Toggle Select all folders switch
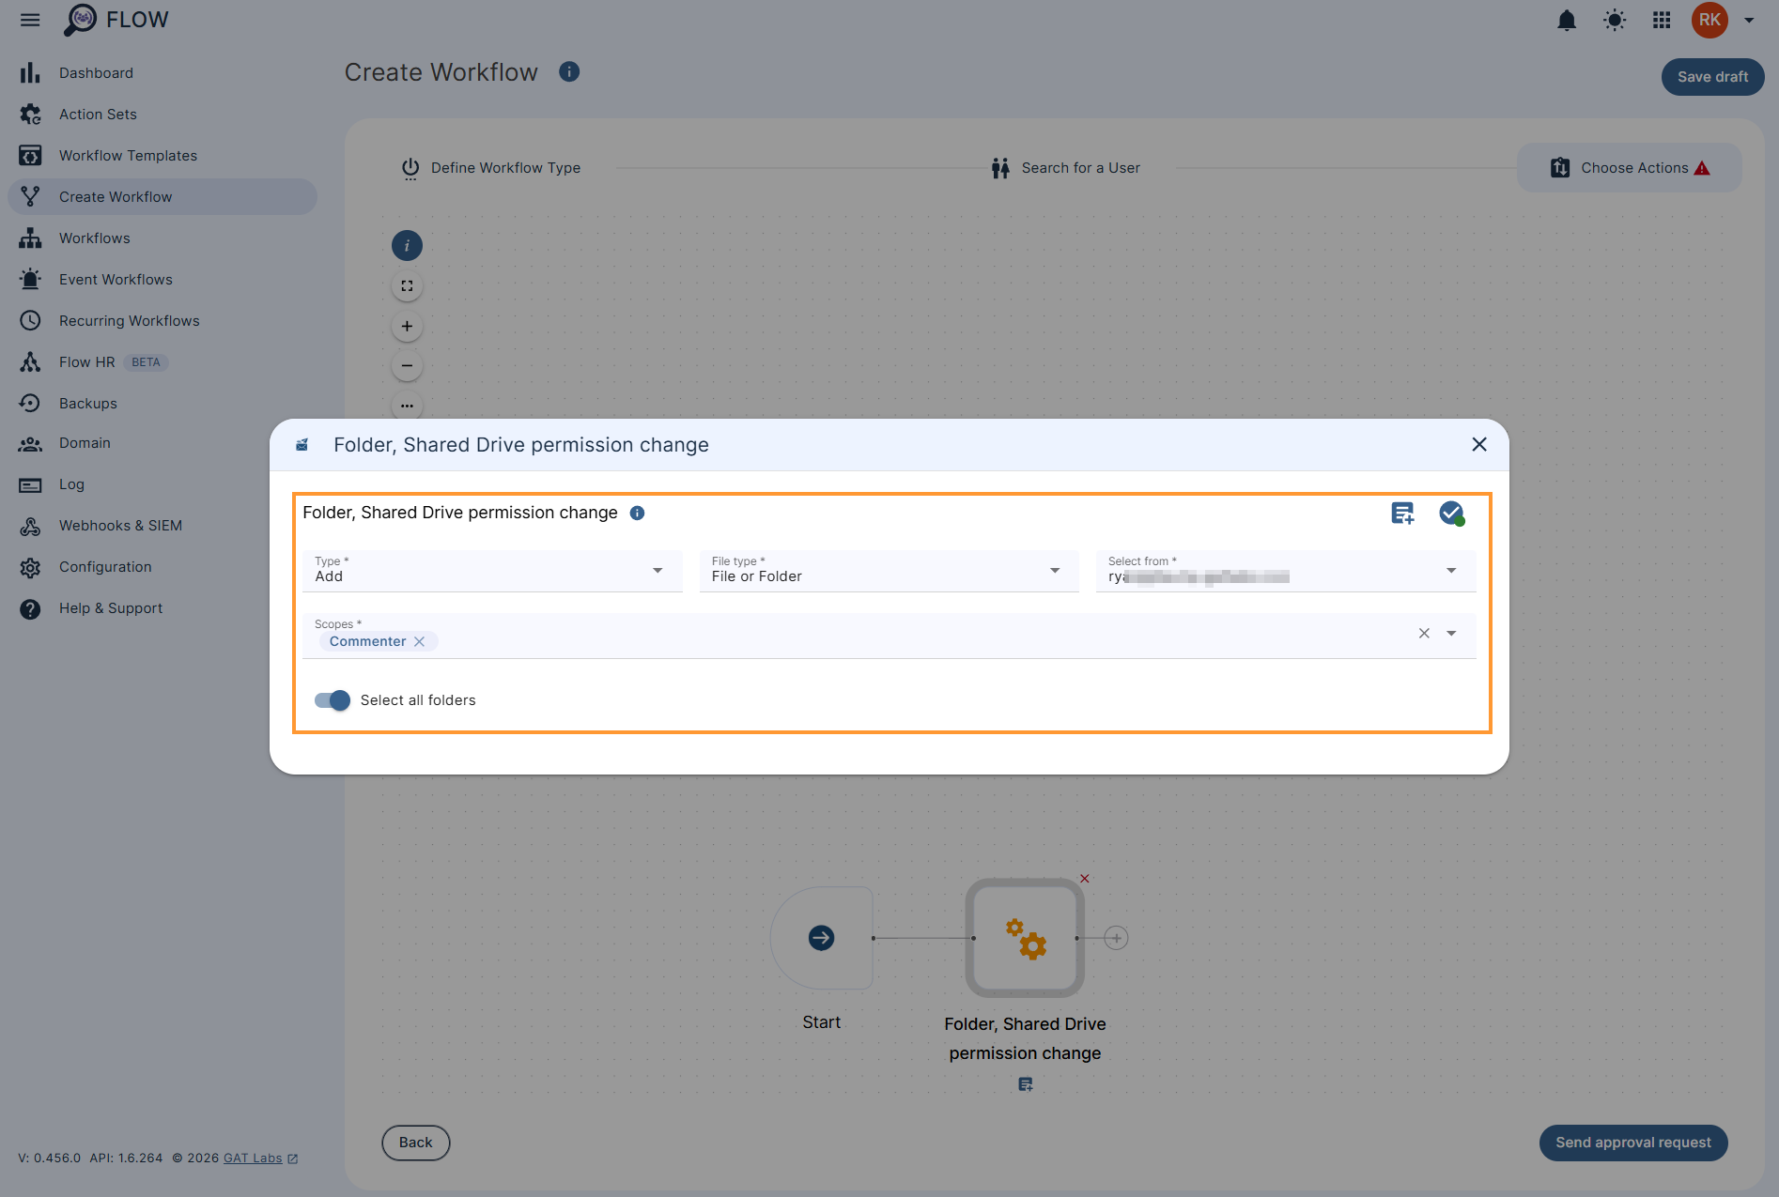 (x=333, y=700)
